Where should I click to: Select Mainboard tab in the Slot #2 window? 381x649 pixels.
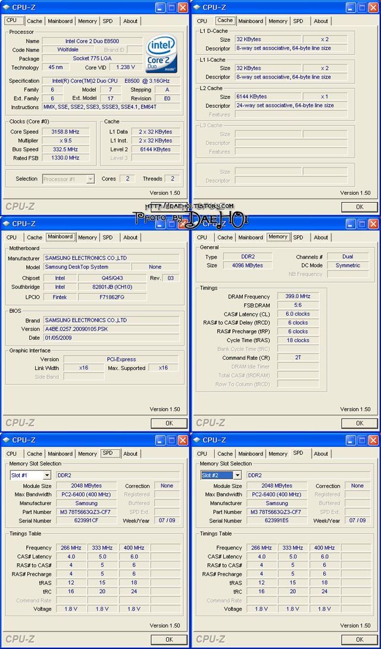[251, 454]
